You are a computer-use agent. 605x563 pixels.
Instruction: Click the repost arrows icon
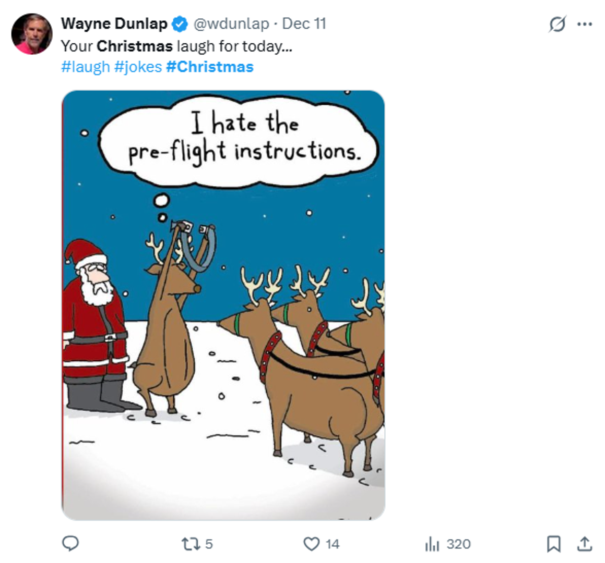[x=189, y=544]
